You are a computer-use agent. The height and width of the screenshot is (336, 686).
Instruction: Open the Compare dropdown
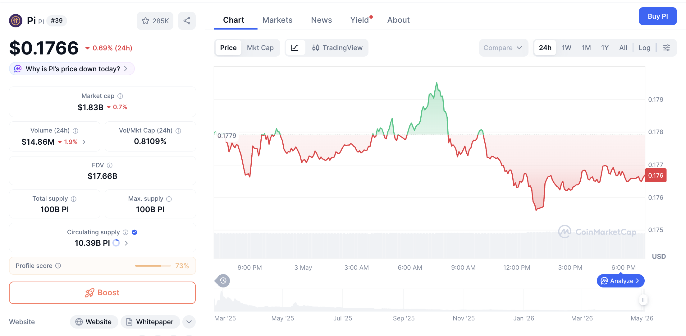point(503,48)
